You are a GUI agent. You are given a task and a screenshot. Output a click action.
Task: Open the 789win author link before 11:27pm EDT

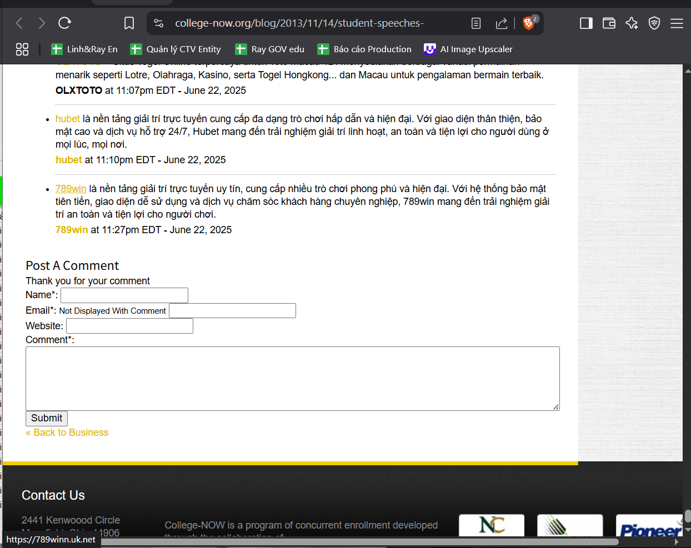pos(72,230)
